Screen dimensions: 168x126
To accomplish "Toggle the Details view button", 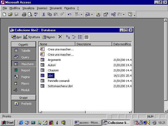I will tap(86, 37).
